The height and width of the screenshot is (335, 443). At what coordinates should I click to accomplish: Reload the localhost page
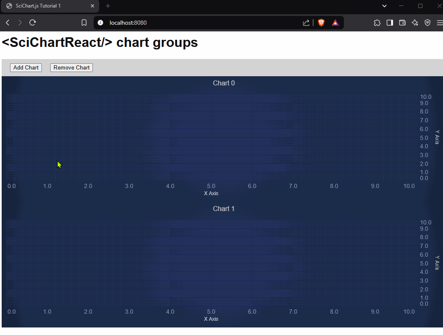(x=33, y=23)
